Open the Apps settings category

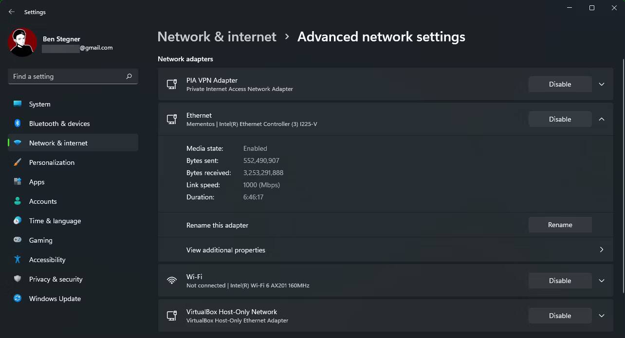pyautogui.click(x=37, y=182)
